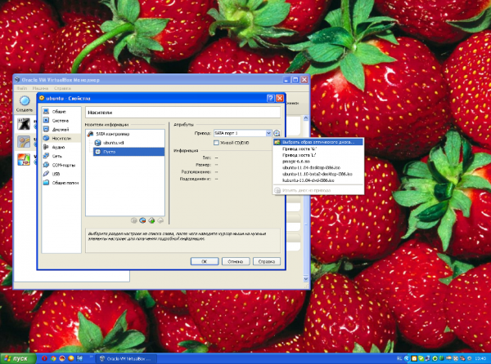Click Создать icon in VirtualBox Manager toolbar

pos(25,104)
